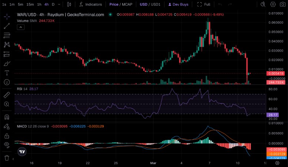Click the trash remove objects icon
This screenshot has height=167, width=288.
pos(7,158)
